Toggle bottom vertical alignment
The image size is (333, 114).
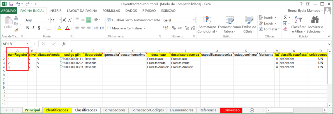pyautogui.click(x=88, y=20)
